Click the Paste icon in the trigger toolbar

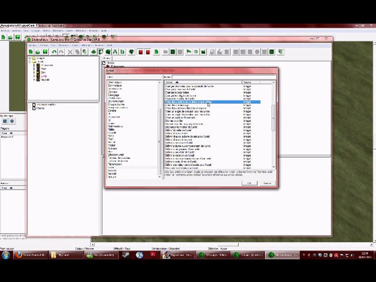tap(85, 52)
